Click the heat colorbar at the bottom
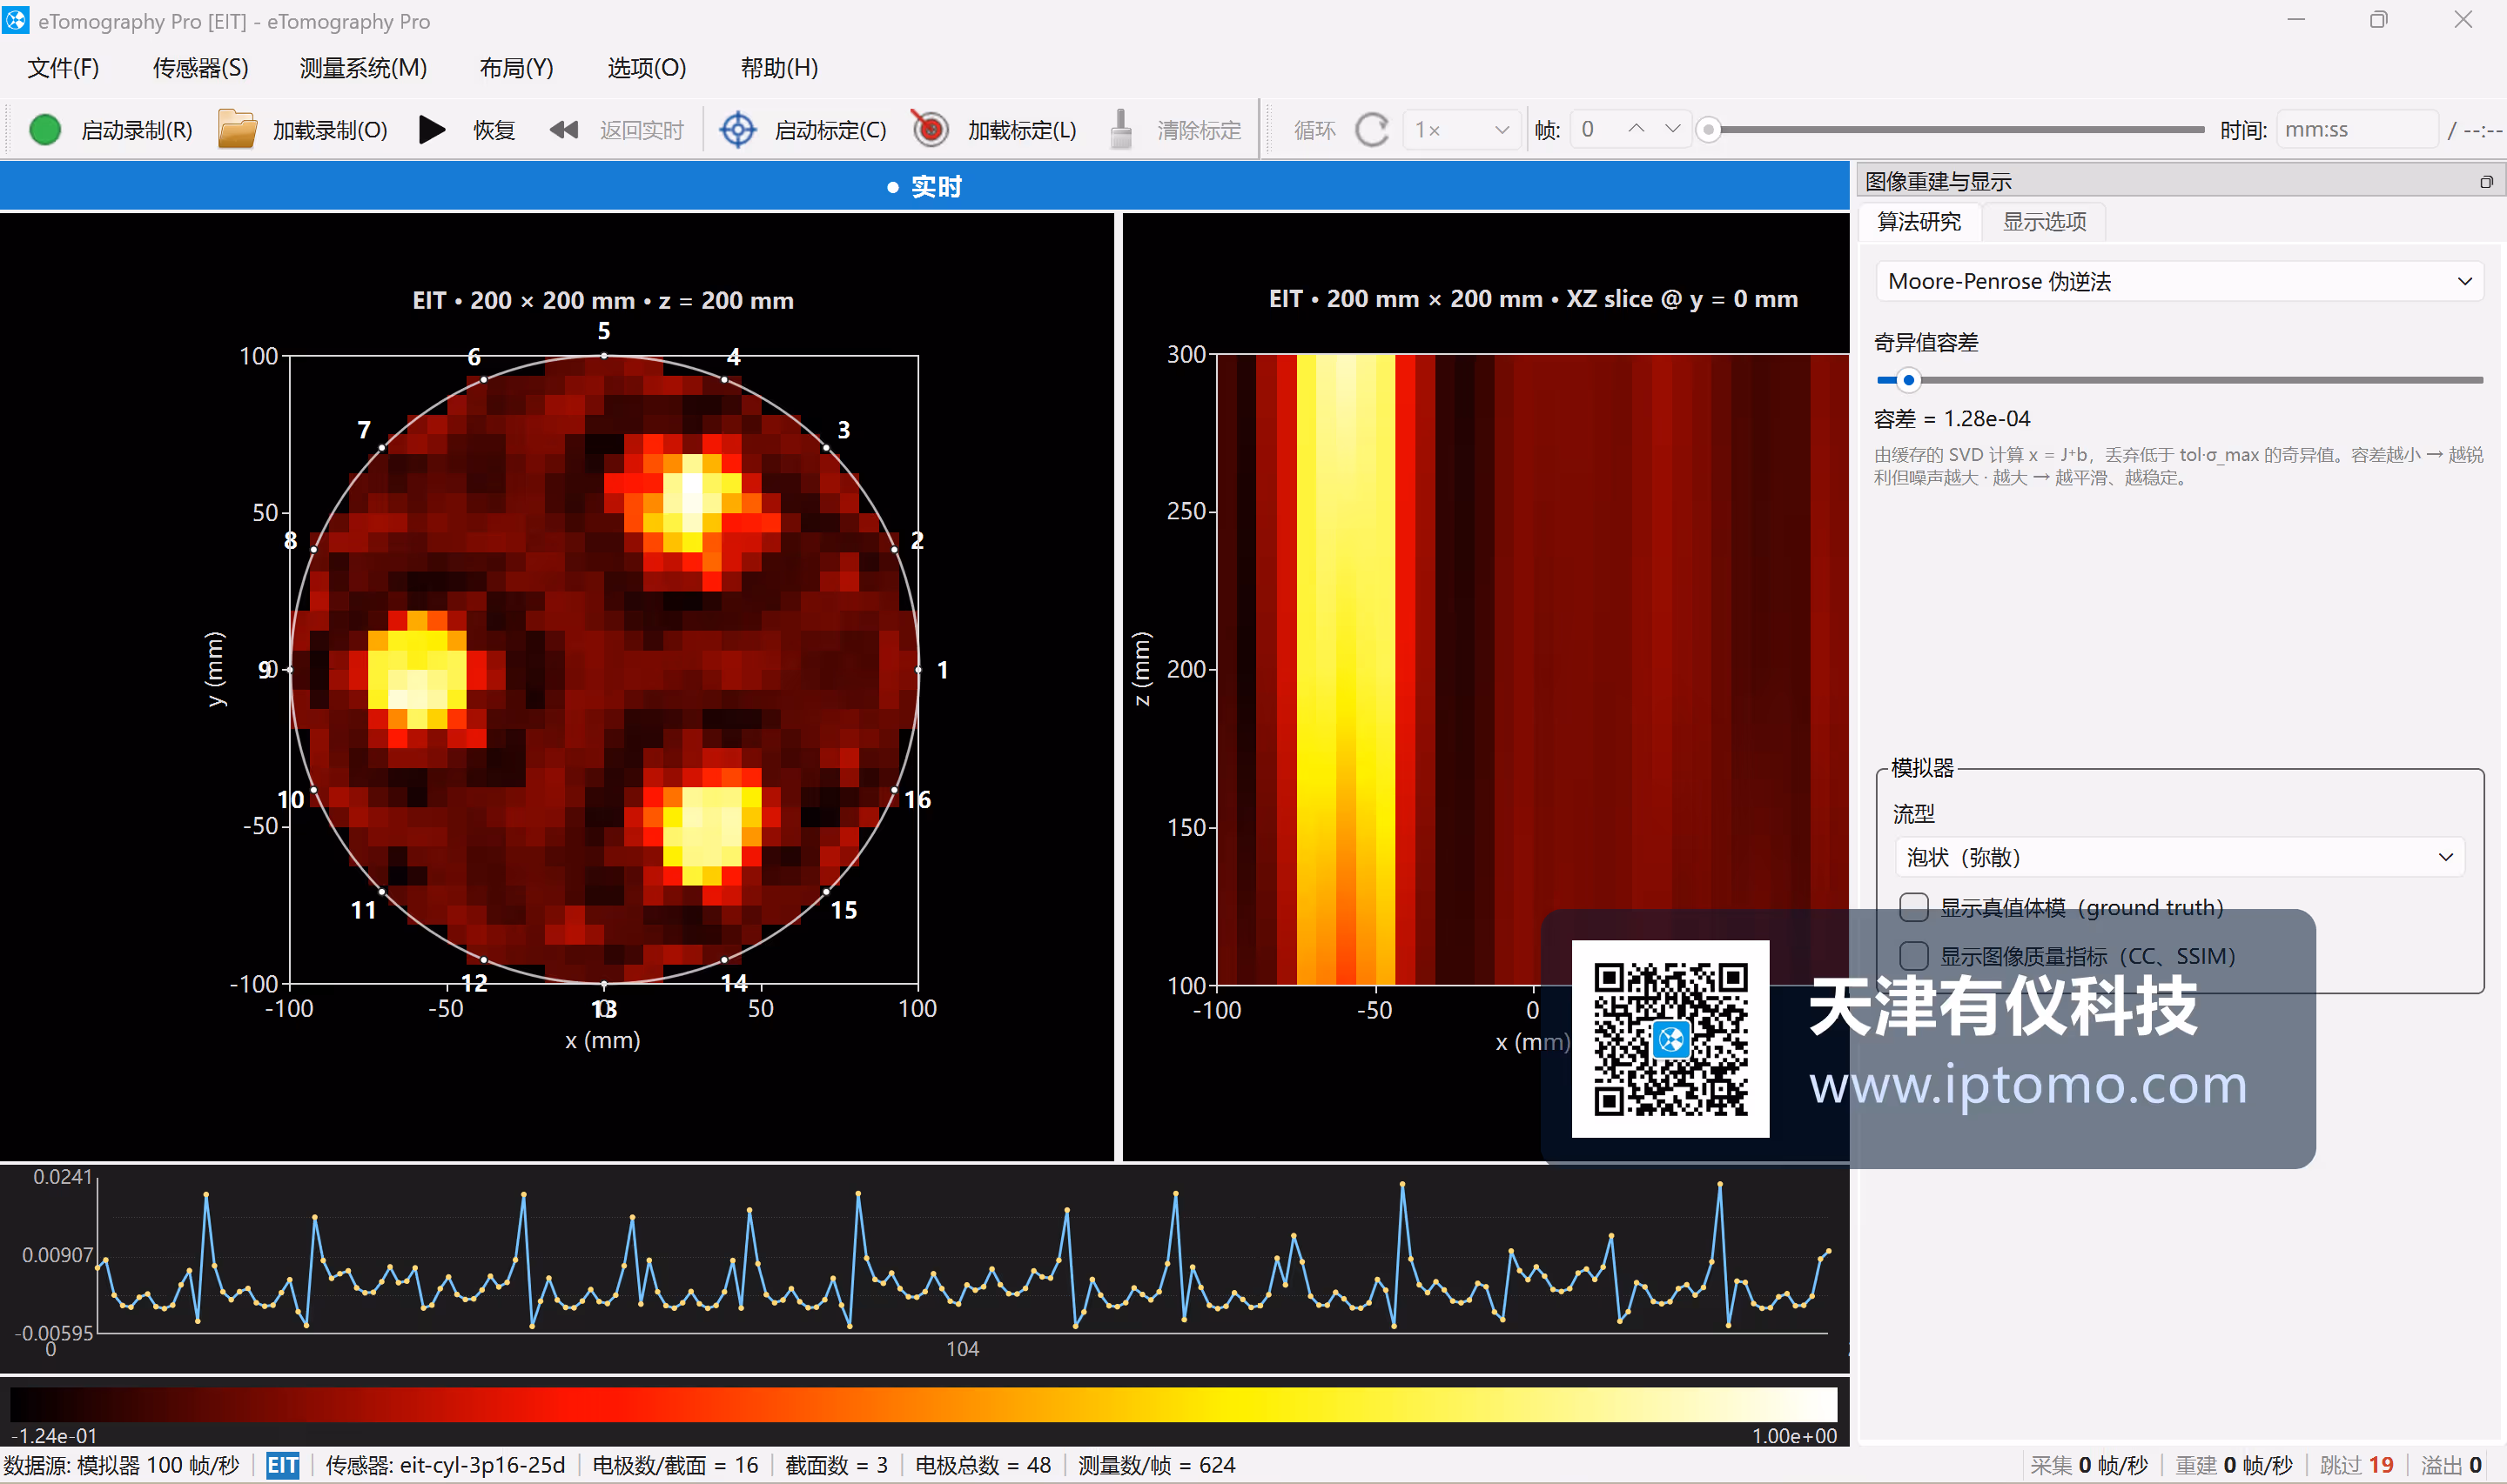This screenshot has height=1484, width=2507. coord(924,1404)
